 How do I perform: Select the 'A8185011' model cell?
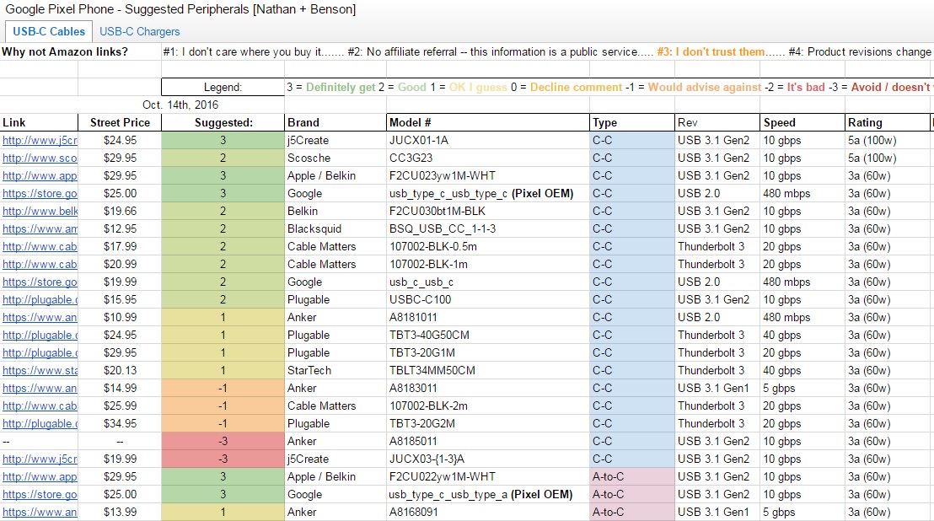(x=488, y=442)
